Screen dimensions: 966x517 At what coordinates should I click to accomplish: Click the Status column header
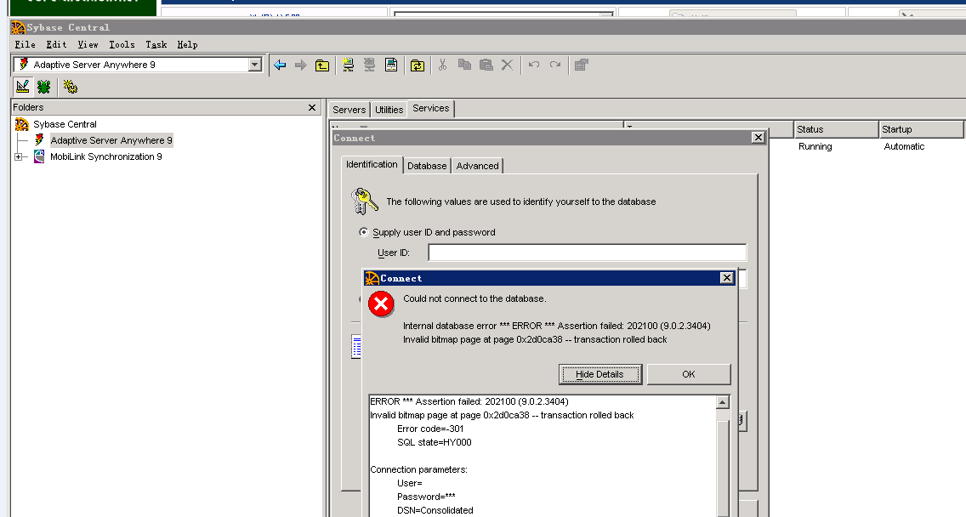836,129
